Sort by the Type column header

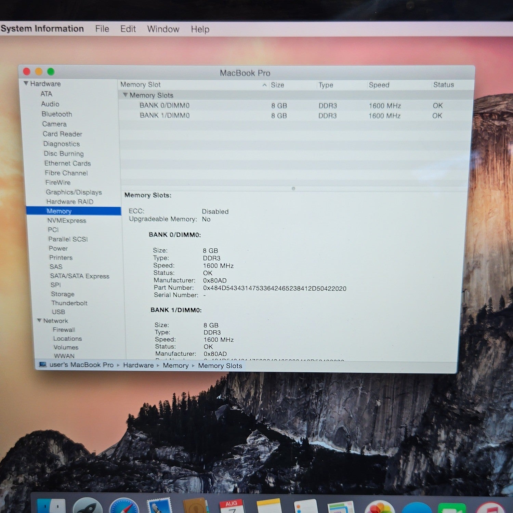pyautogui.click(x=342, y=85)
